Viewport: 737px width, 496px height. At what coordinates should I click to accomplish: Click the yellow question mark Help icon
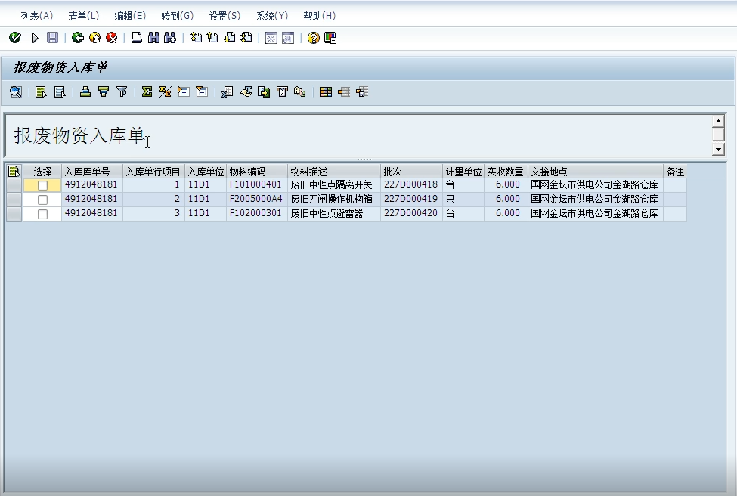coord(314,38)
